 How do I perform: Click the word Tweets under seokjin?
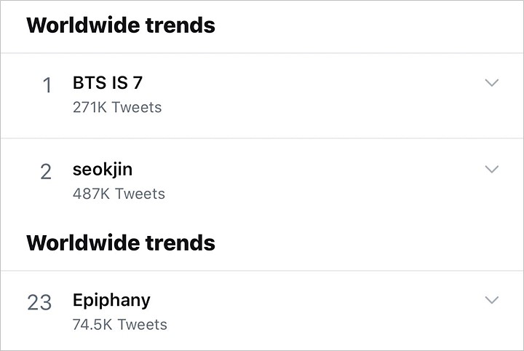coord(140,194)
